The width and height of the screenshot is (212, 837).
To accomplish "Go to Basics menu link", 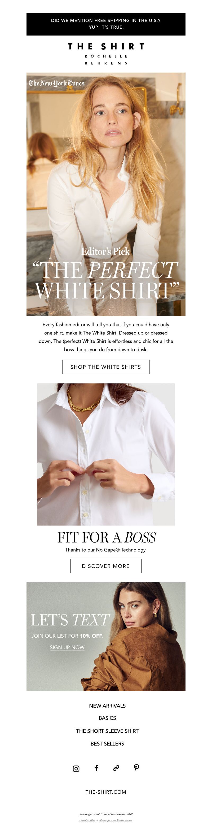I will tap(107, 718).
